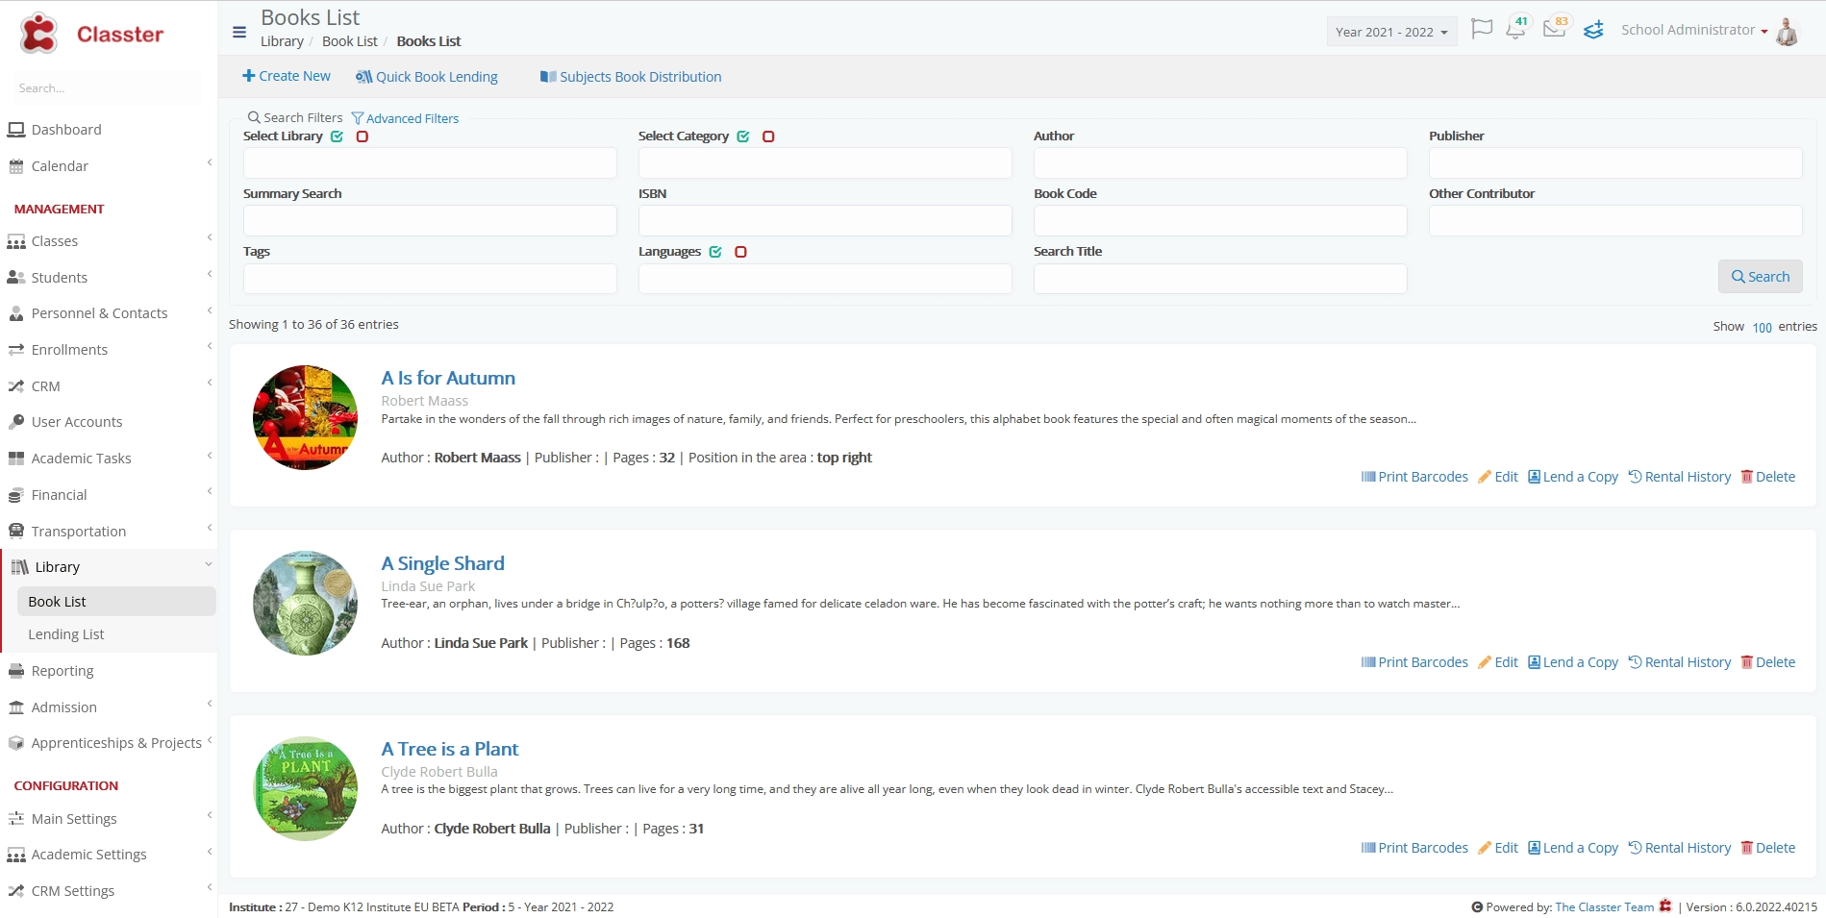Open the Select Category dropdown field

tap(825, 162)
